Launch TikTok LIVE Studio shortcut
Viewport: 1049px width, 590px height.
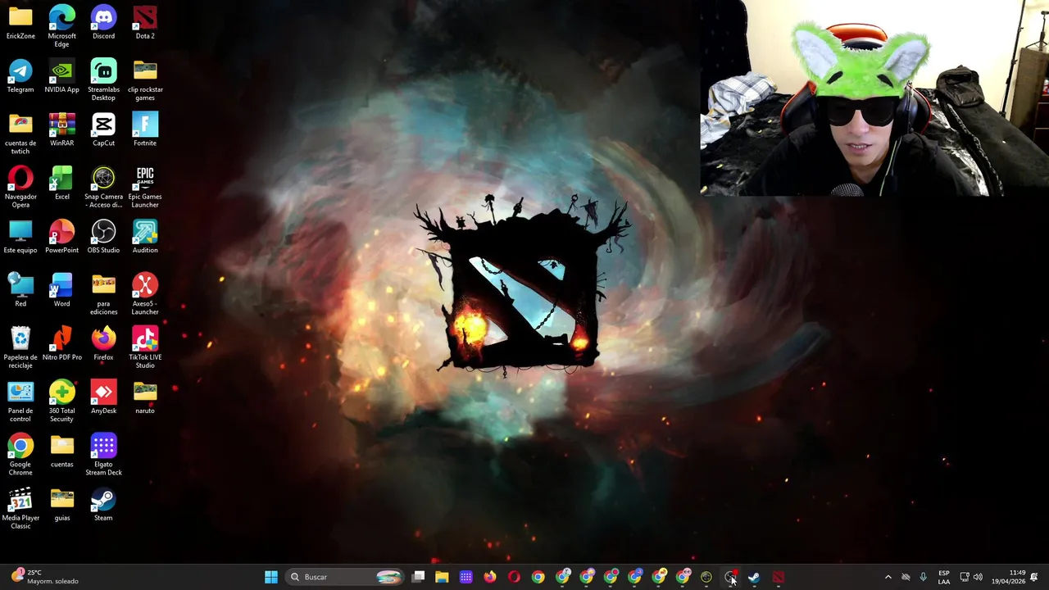[x=145, y=347]
